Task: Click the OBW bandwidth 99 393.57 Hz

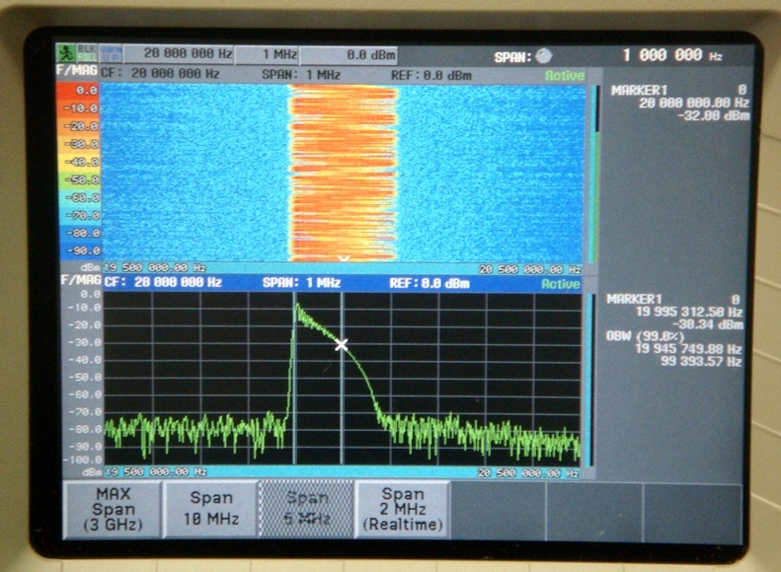Action: click(701, 362)
